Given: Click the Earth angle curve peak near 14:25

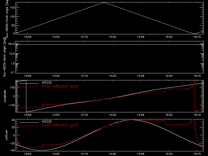Looking at the screenshot, I should (104, 3).
